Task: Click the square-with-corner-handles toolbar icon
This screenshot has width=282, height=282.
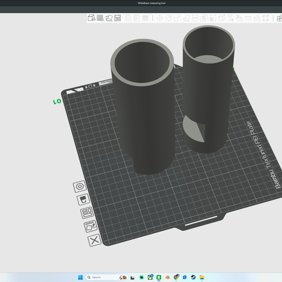Action: point(266,18)
